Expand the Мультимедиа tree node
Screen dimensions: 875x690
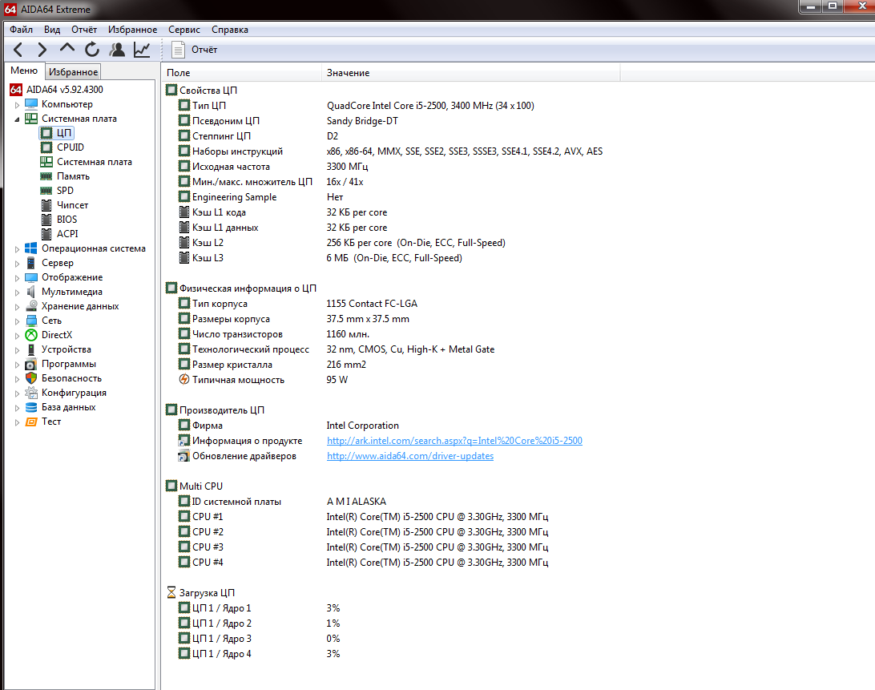(x=18, y=292)
